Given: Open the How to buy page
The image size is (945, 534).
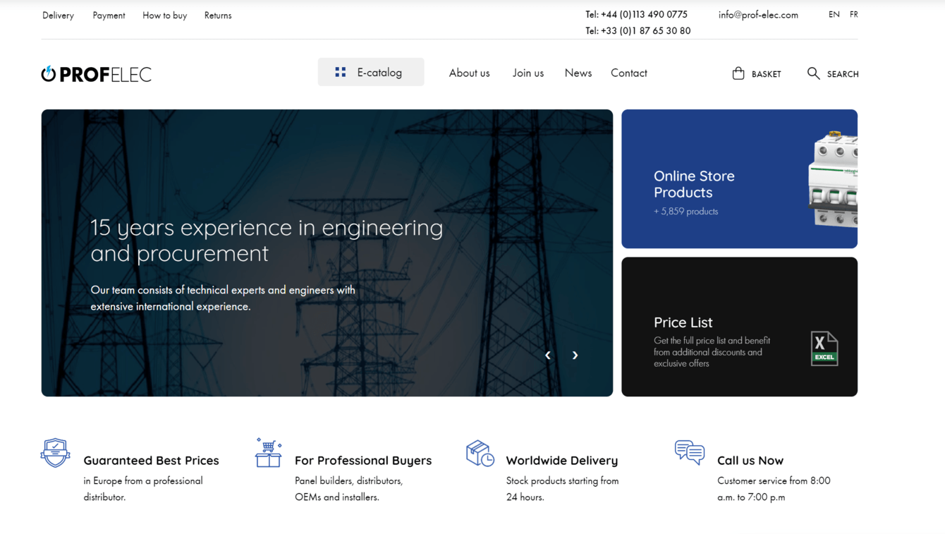Looking at the screenshot, I should (164, 16).
